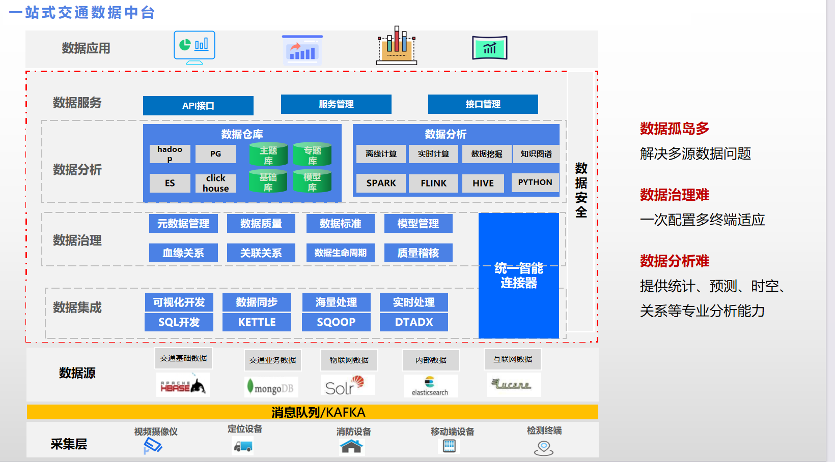
Task: Click the 数据挖掘 box
Action: (487, 154)
